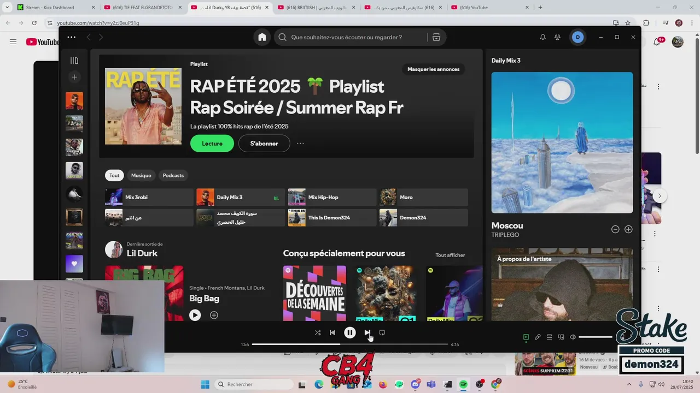Bookmark page with star icon

tap(628, 23)
